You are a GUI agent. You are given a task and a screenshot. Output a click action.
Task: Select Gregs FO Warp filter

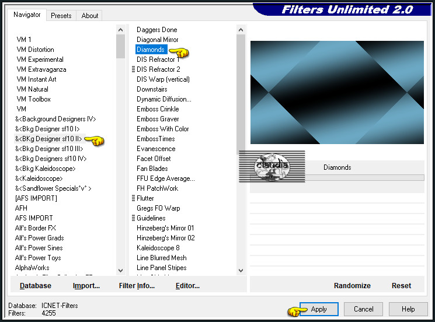(x=158, y=208)
